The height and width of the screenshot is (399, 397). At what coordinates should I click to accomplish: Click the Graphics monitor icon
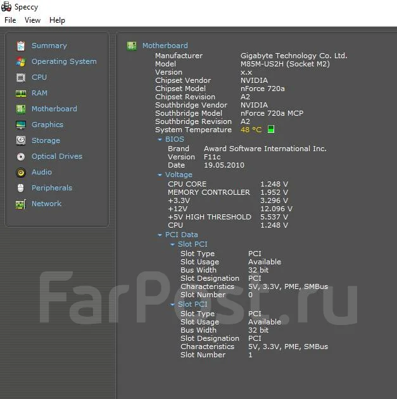21,125
